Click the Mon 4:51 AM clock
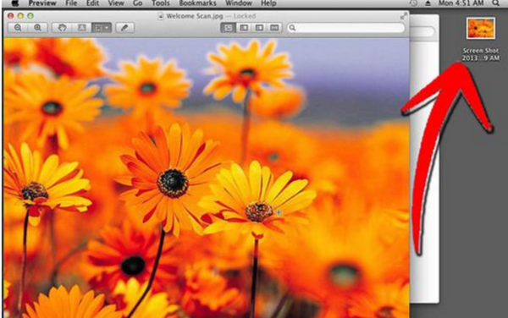This screenshot has width=508, height=318. tap(461, 3)
